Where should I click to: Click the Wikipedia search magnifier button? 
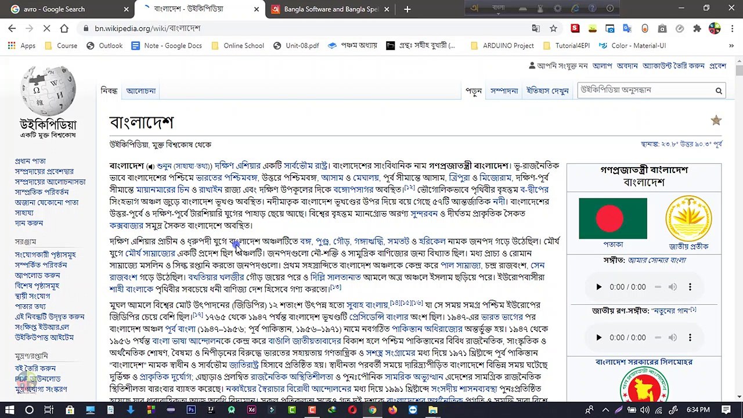point(719,91)
